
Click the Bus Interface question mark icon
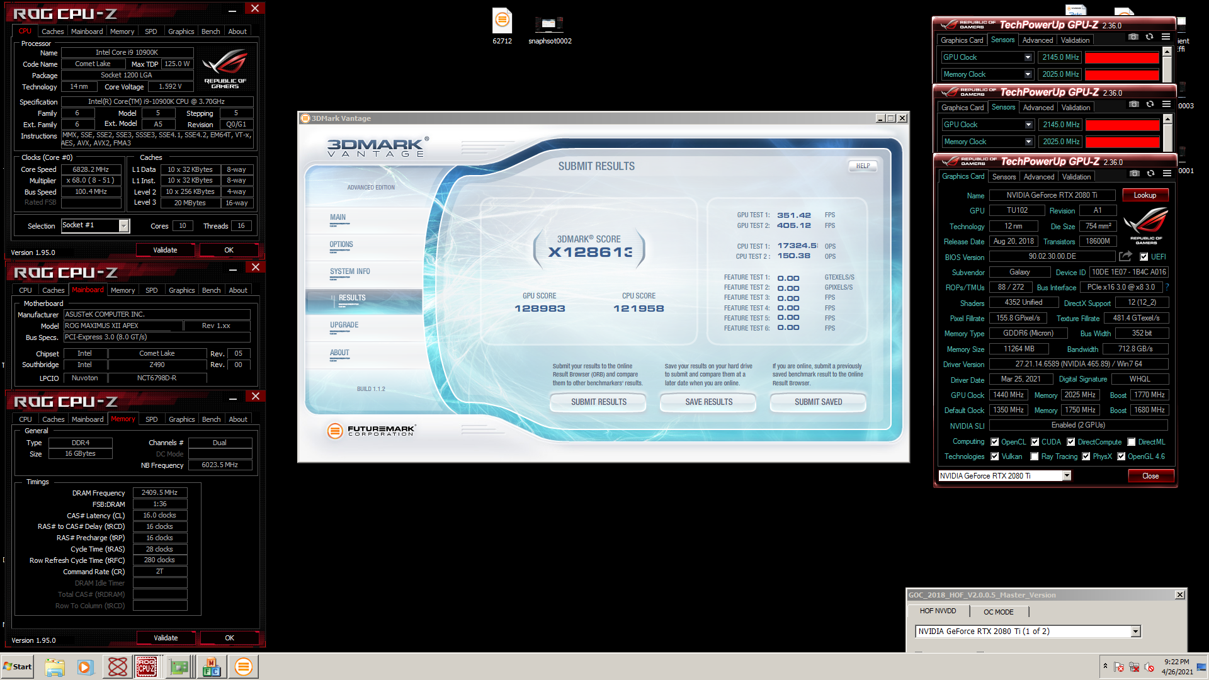[1167, 287]
